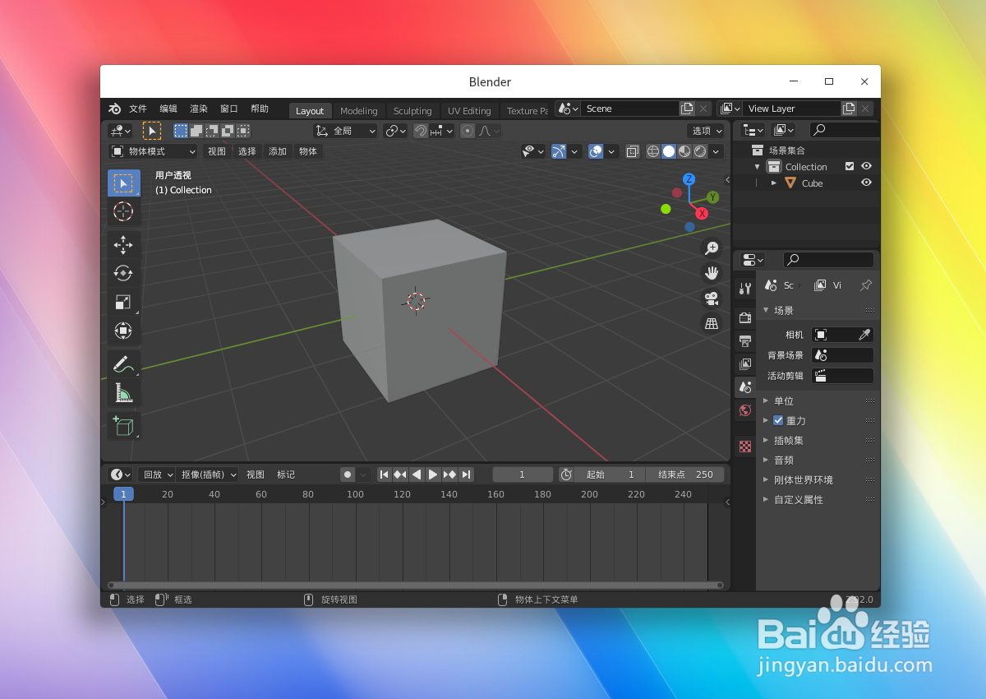Select the Measure tool
The height and width of the screenshot is (699, 986).
(x=123, y=393)
